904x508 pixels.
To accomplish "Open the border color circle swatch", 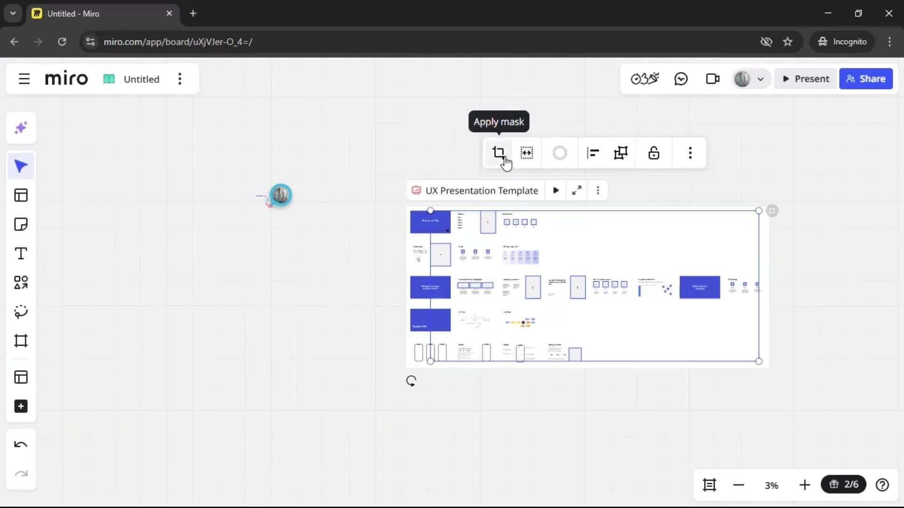I will [559, 153].
